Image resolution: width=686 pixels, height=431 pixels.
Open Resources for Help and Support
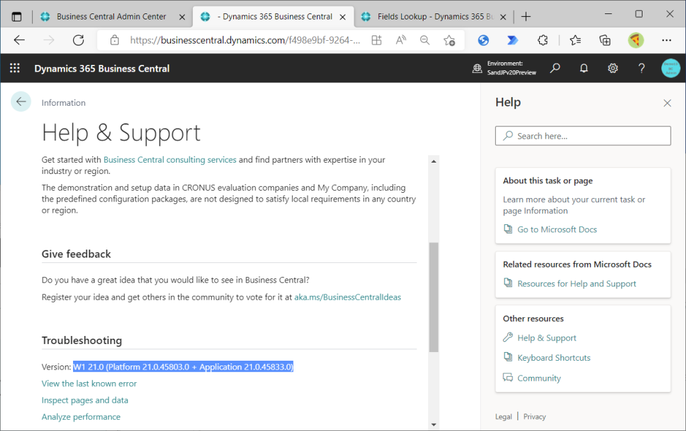click(x=577, y=284)
